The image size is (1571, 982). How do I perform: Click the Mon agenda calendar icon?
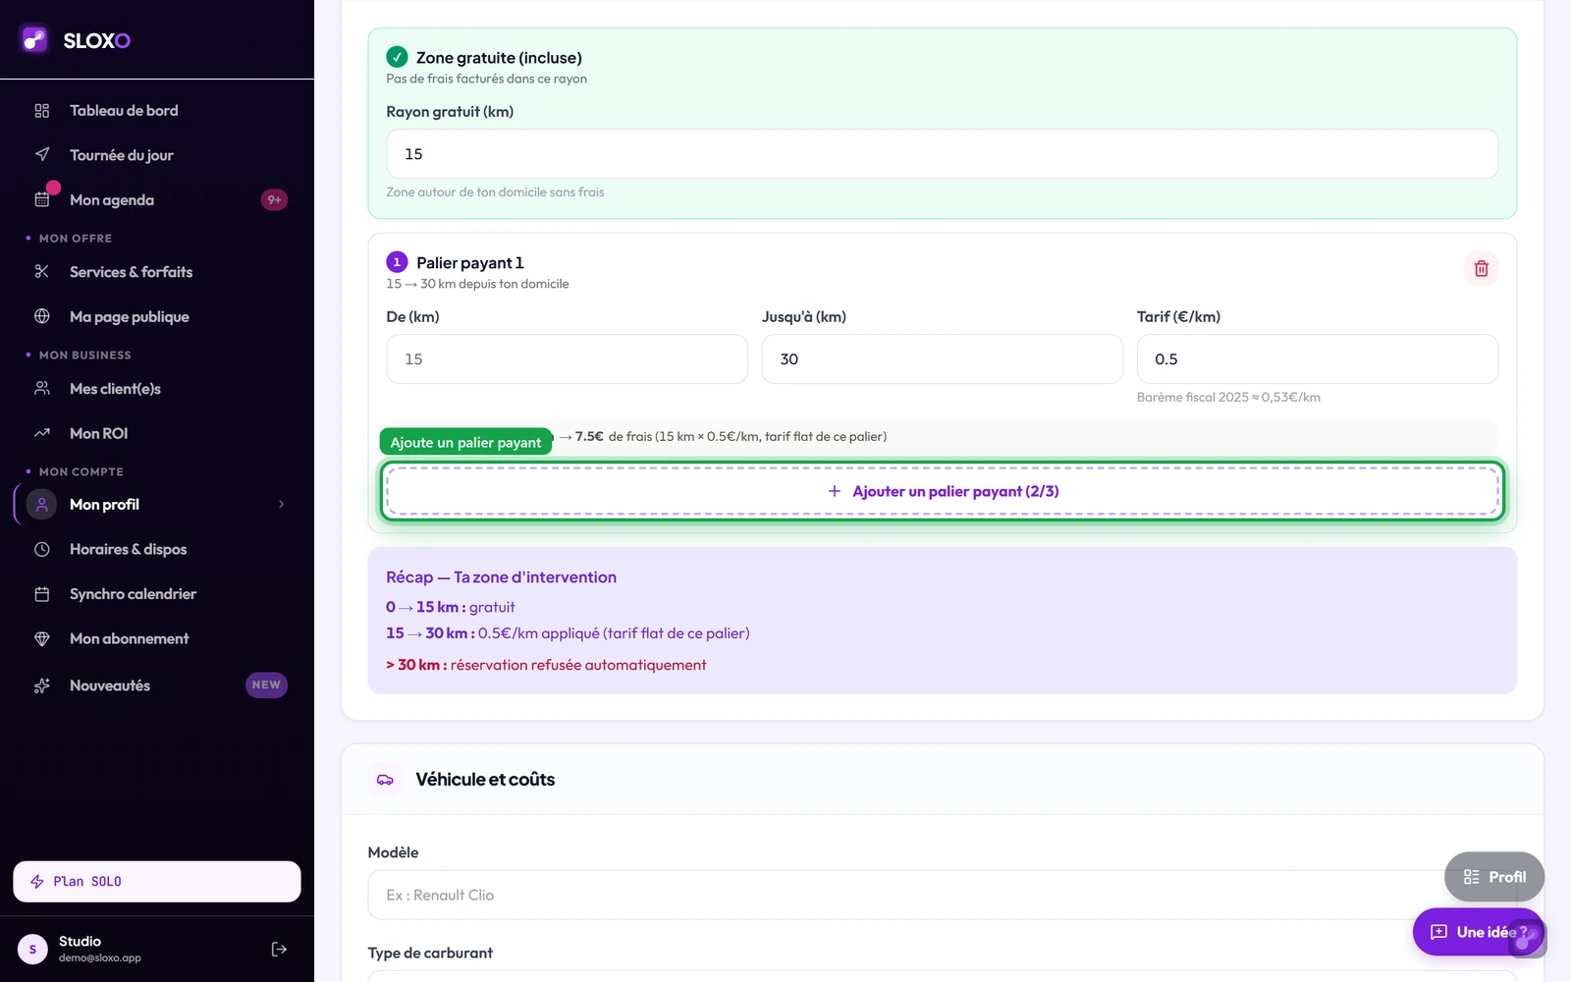pos(42,199)
